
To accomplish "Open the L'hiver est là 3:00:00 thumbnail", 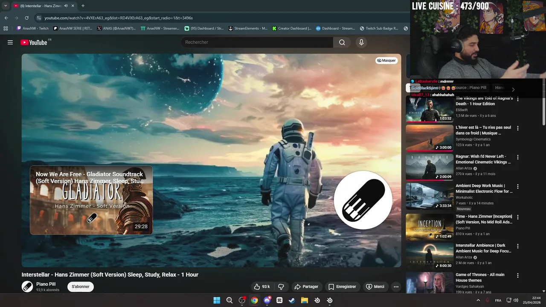I will pos(430,138).
